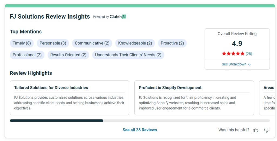
Task: Click the Shopify Development card description text
Action: (x=187, y=103)
